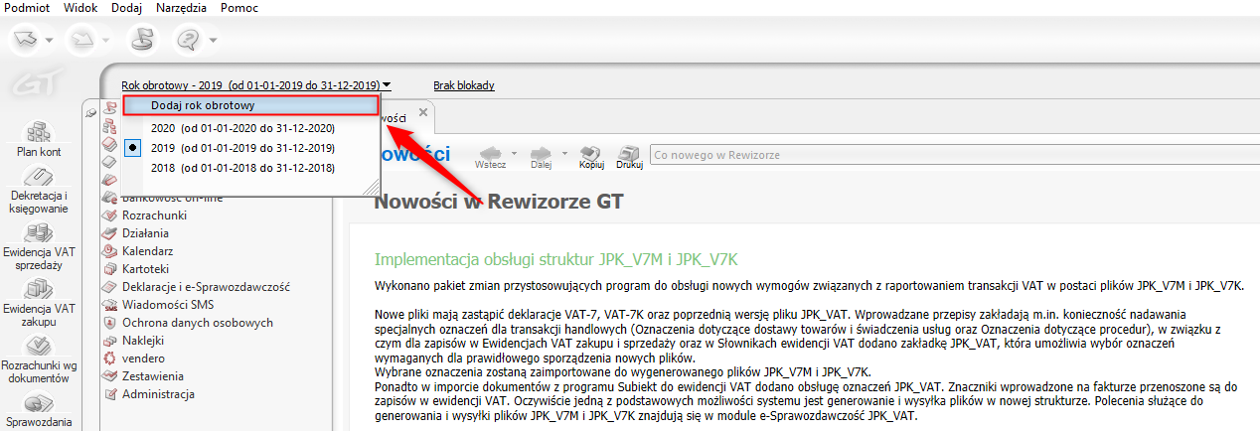Click the flag toolbar icon
Viewport: 1260px width, 431px height.
pos(144,39)
